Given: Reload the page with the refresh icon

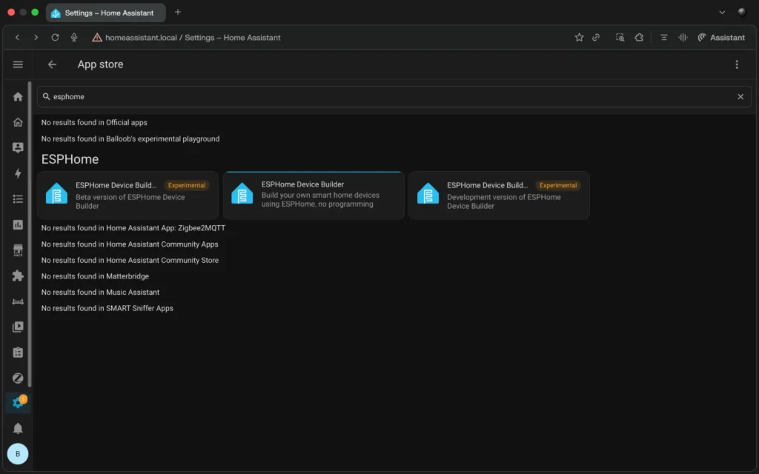Looking at the screenshot, I should click(55, 37).
